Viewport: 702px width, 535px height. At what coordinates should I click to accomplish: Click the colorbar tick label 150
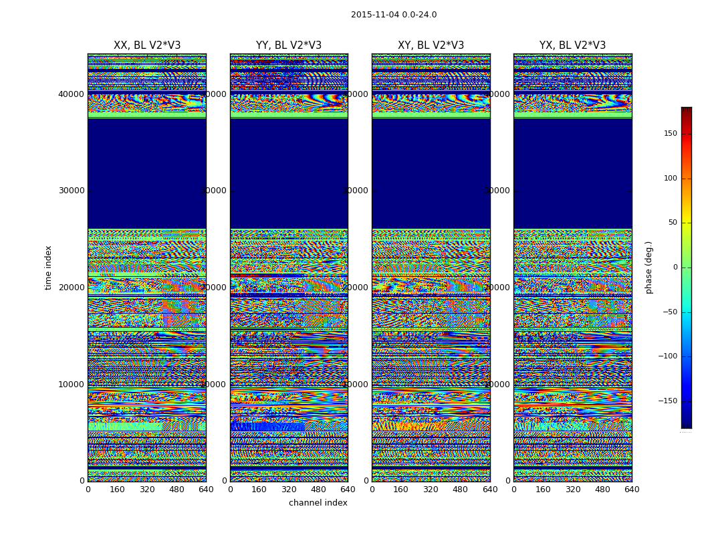point(671,133)
